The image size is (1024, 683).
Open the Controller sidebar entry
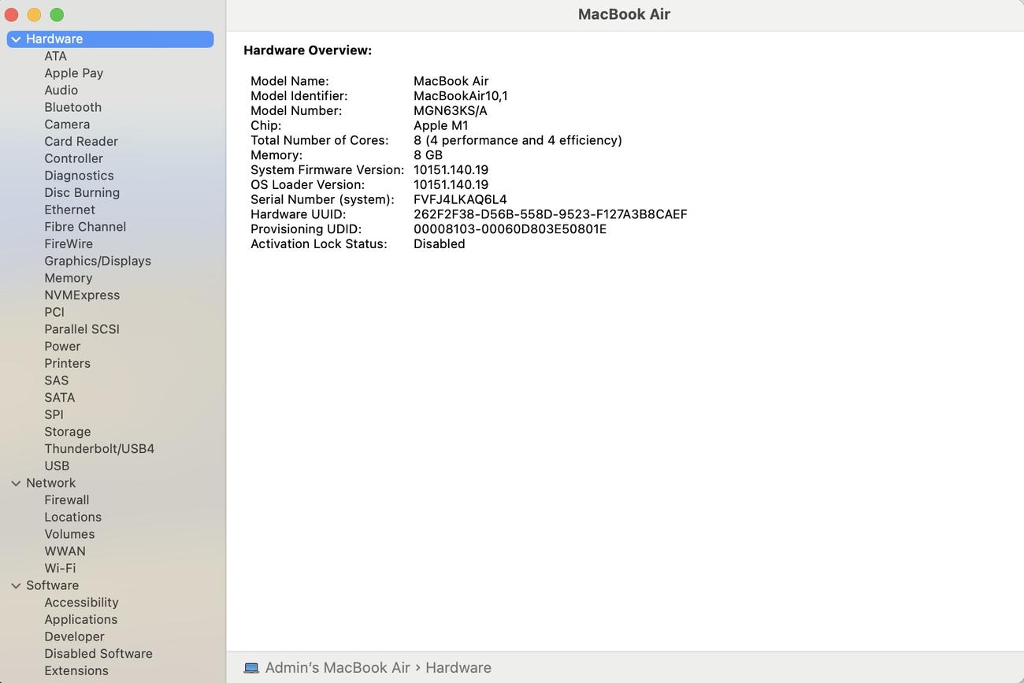pos(73,158)
